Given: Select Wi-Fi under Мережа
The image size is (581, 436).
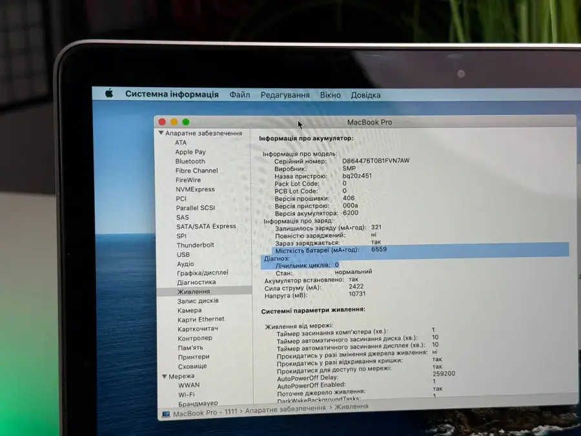Looking at the screenshot, I should pyautogui.click(x=187, y=395).
